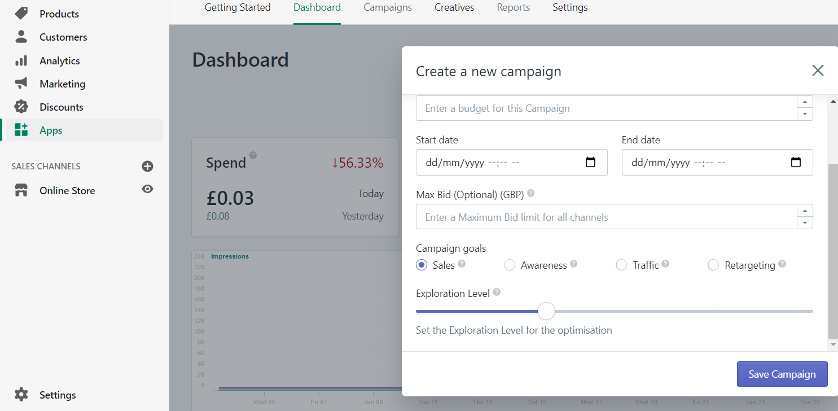838x411 pixels.
Task: Open Products from the sidebar
Action: point(59,14)
